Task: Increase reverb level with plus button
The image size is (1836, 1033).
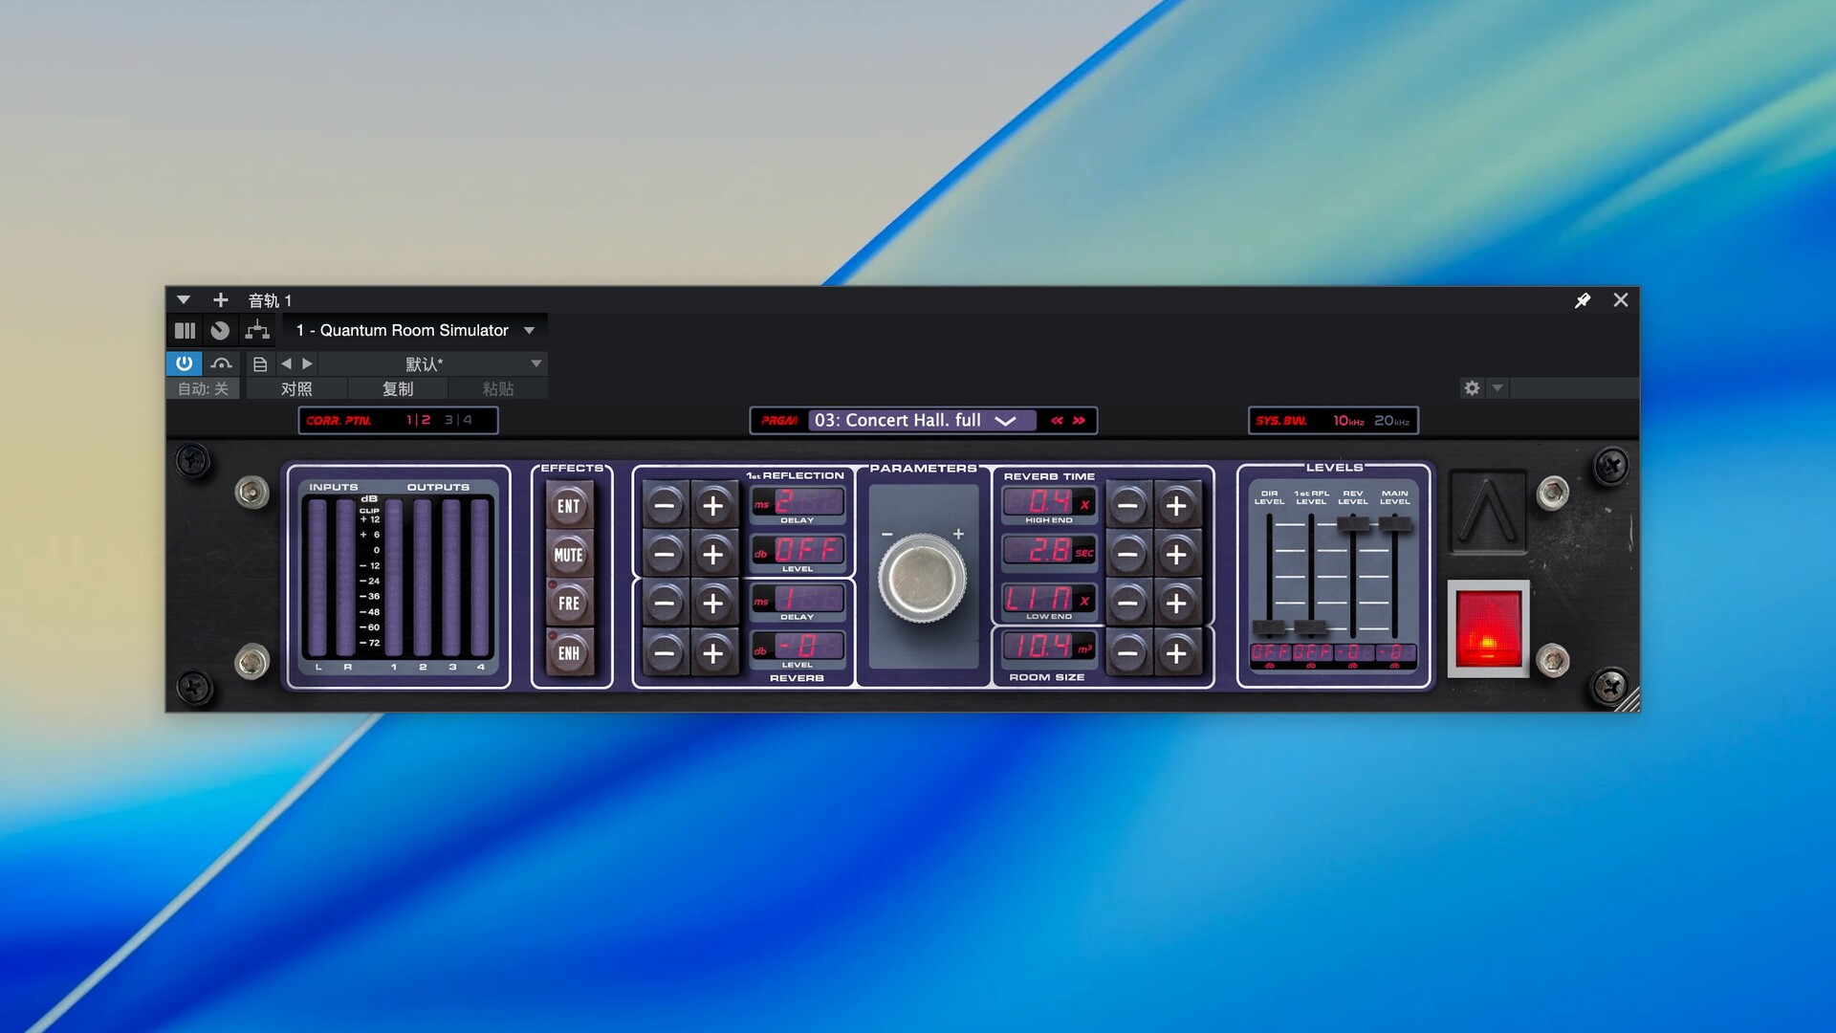Action: click(712, 653)
